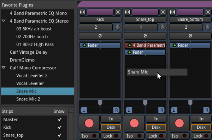This screenshot has width=212, height=140.
Task: Click Kick panner R label
Action: click(x=116, y=110)
